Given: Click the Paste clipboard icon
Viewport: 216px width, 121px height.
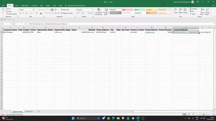Looking at the screenshot, I should (x=3, y=10).
